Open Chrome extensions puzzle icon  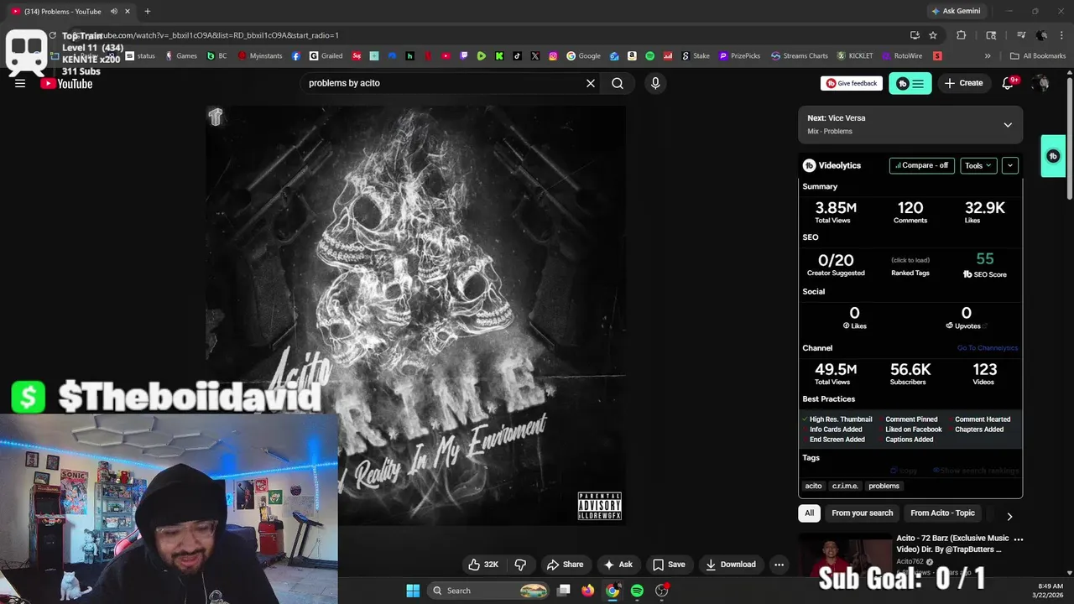click(962, 35)
